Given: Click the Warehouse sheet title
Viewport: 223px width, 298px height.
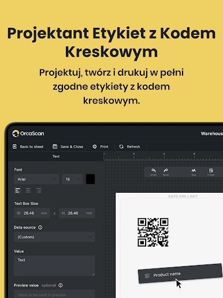Looking at the screenshot, I should (x=212, y=134).
